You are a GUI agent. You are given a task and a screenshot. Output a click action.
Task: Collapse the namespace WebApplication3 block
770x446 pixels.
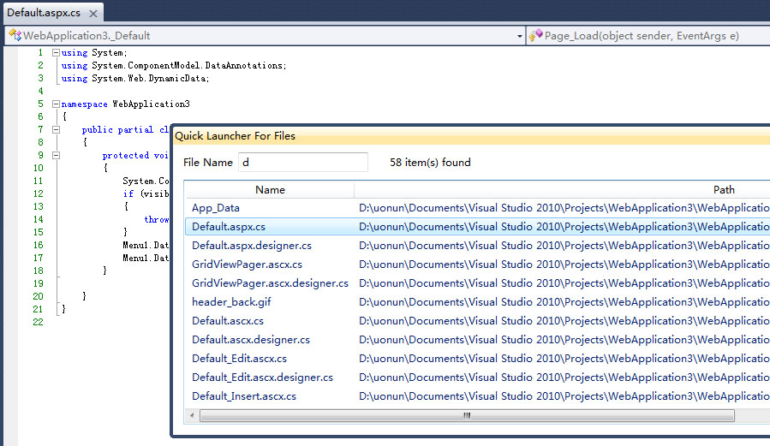(56, 104)
